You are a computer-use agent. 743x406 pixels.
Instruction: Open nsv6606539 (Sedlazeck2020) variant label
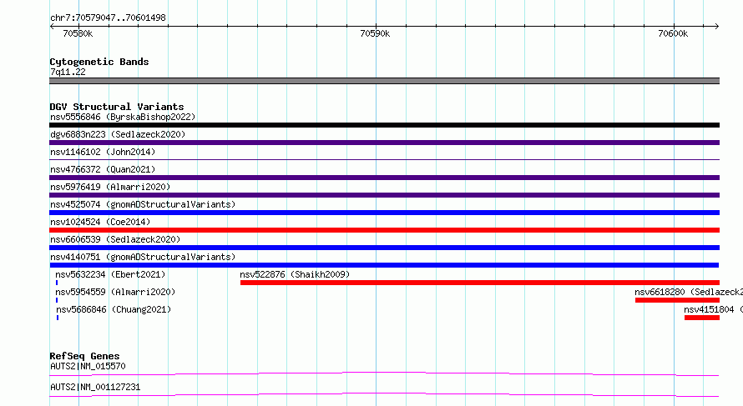tap(115, 239)
